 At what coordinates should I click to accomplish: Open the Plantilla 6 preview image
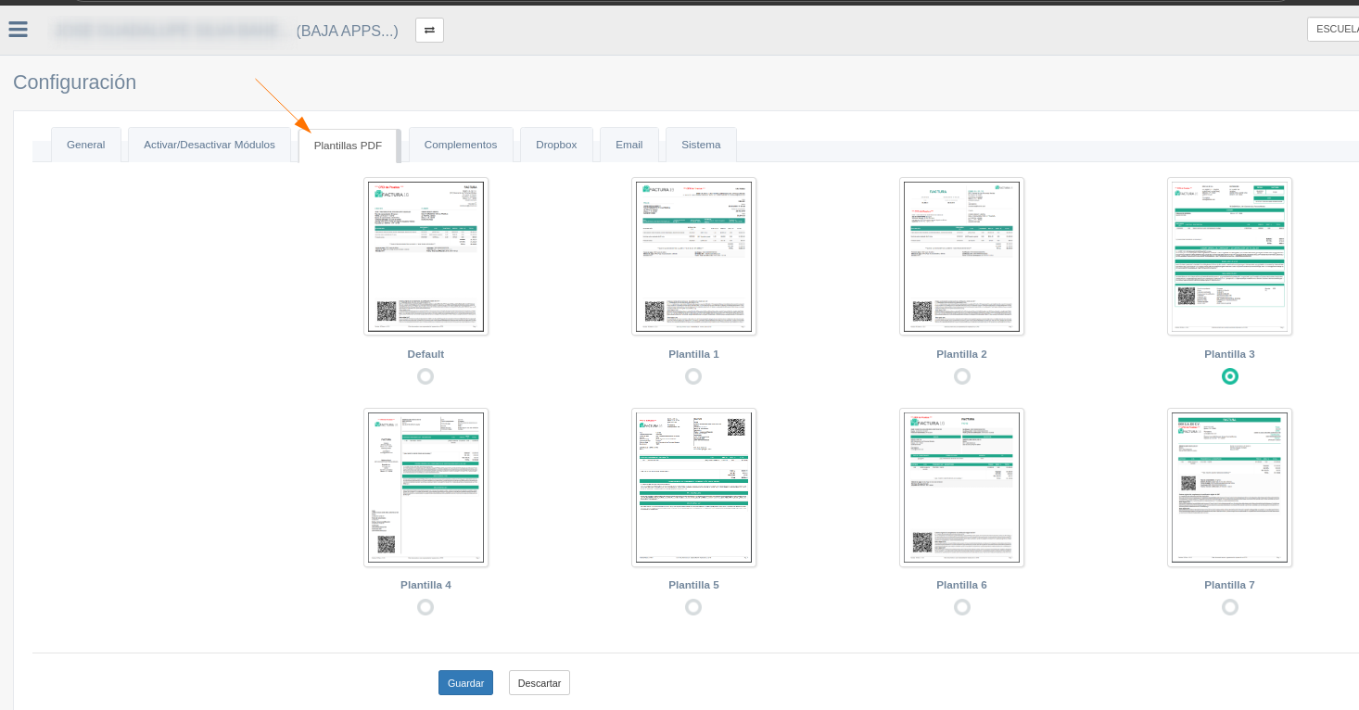click(x=961, y=488)
